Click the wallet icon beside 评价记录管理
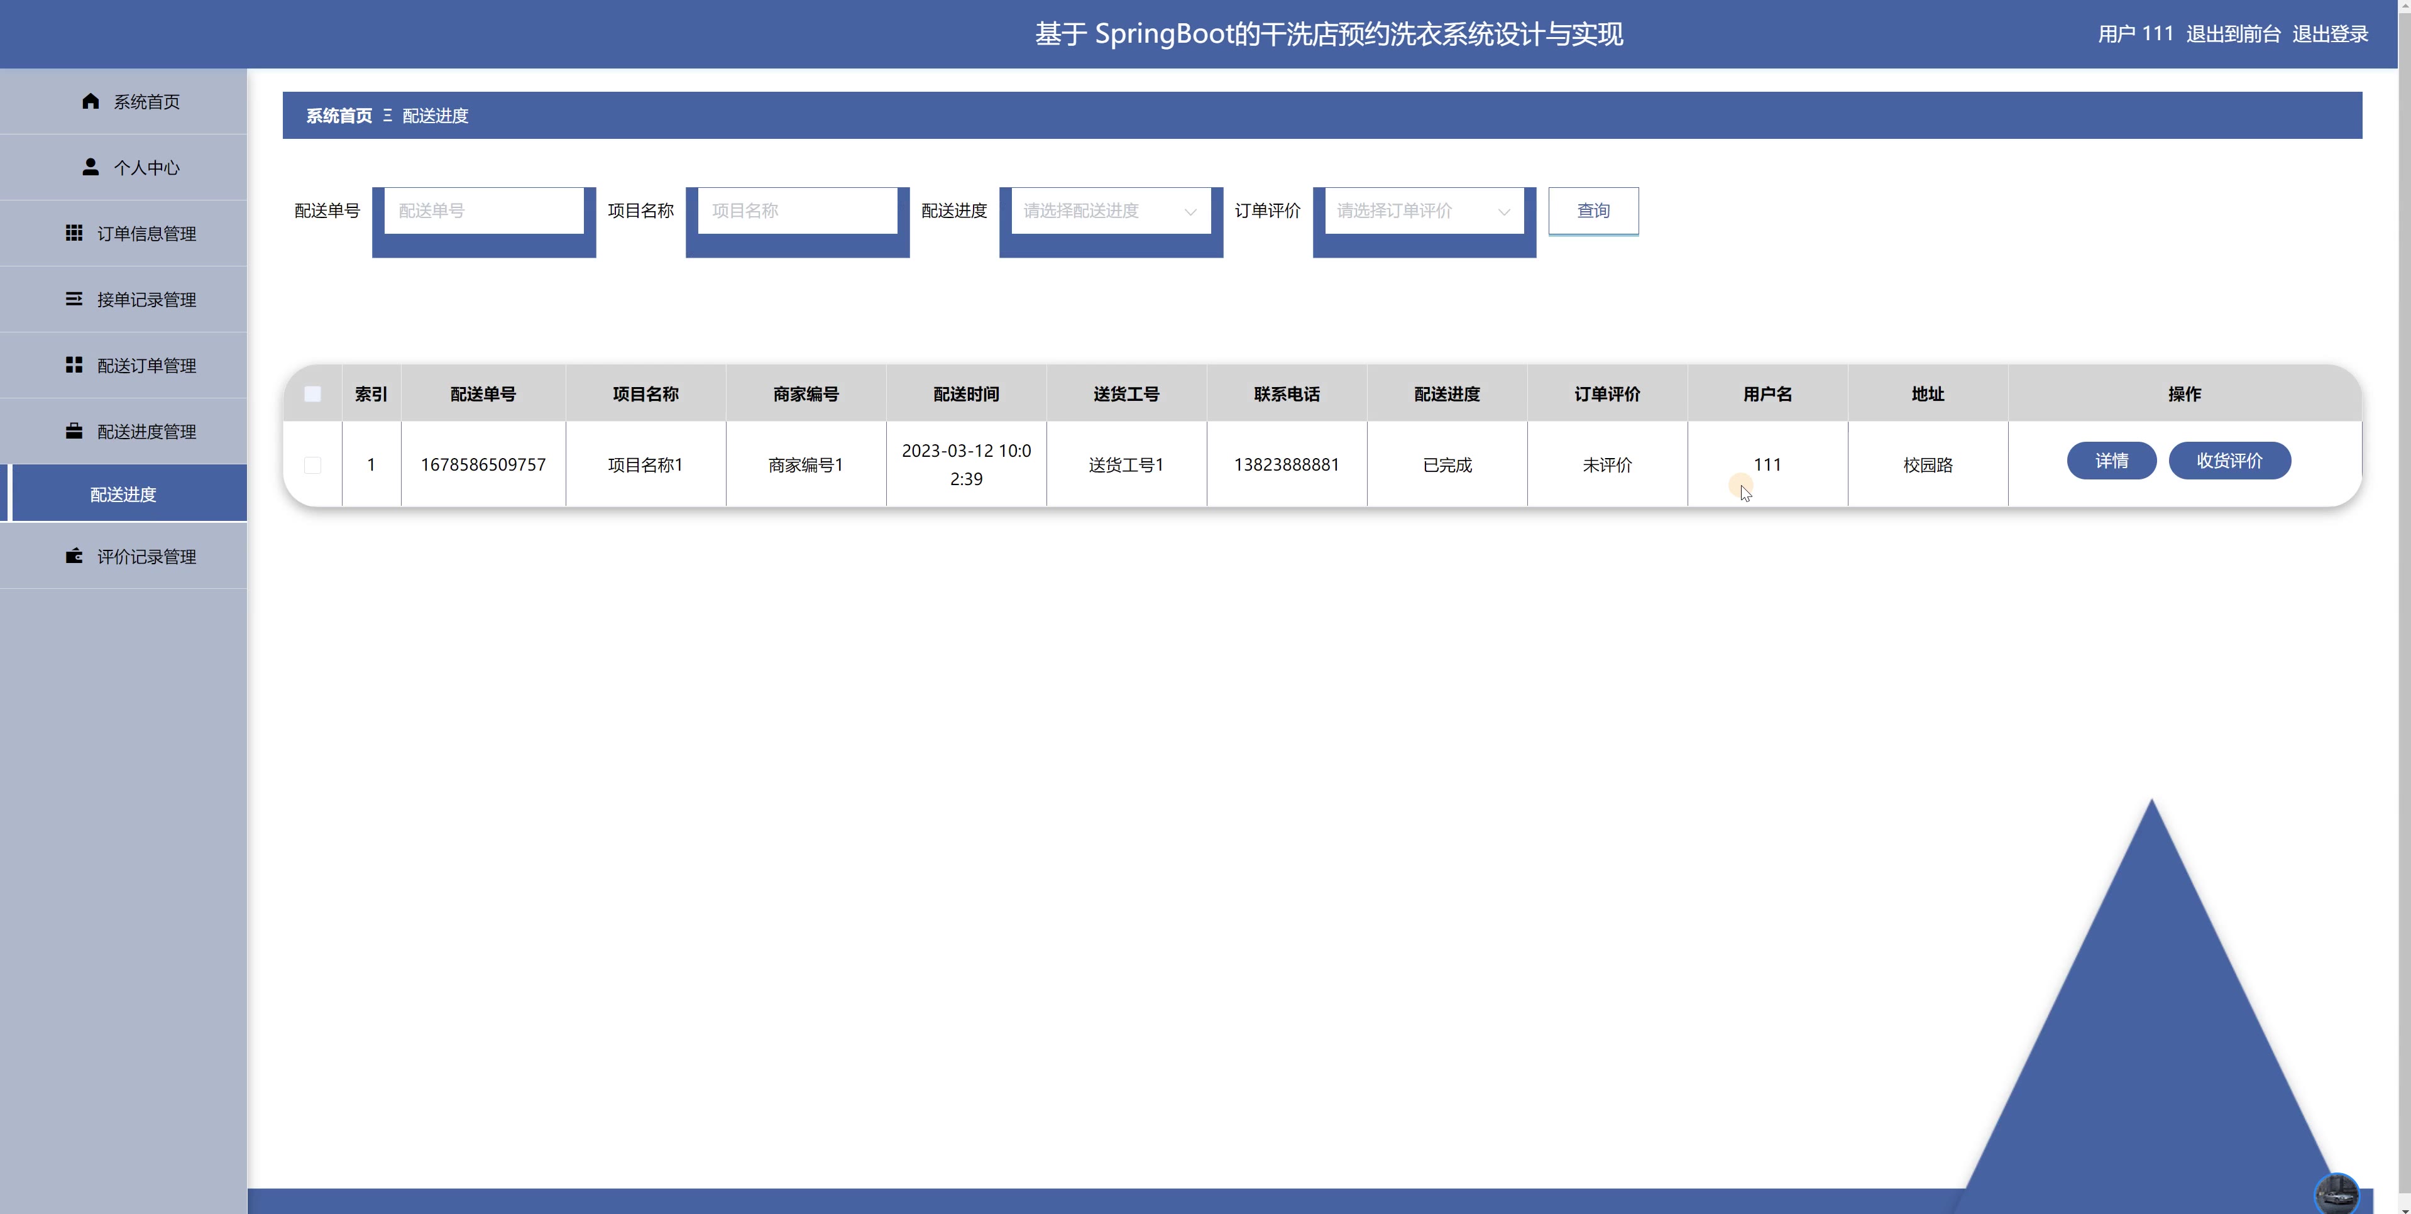 tap(74, 556)
